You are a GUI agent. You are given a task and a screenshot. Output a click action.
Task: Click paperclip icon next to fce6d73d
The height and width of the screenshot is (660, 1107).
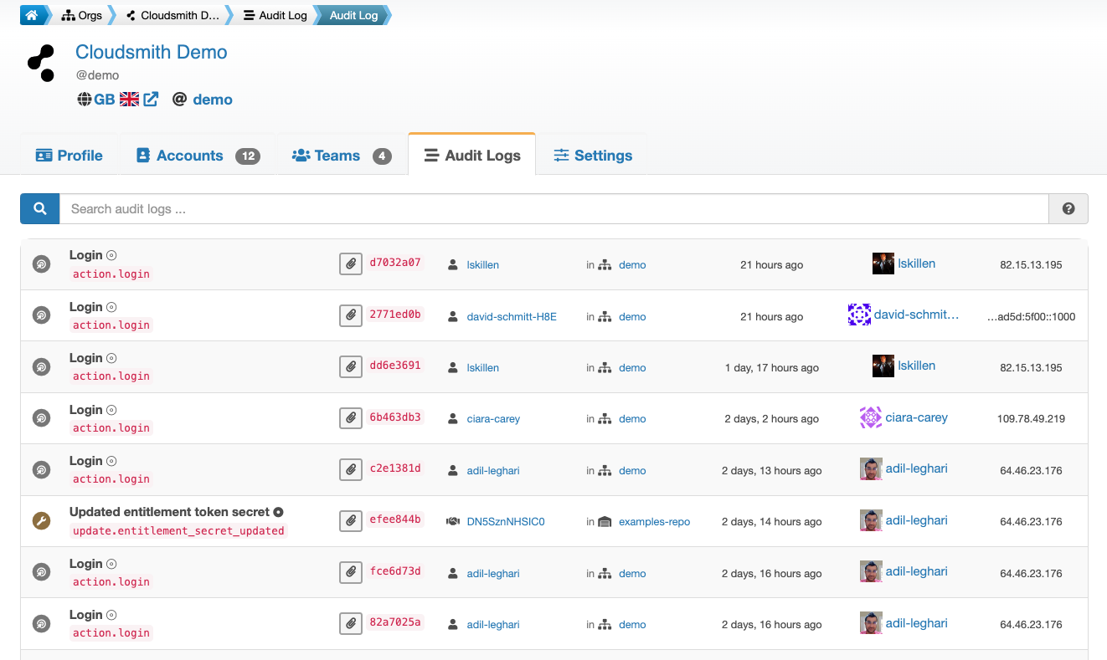[x=350, y=572]
